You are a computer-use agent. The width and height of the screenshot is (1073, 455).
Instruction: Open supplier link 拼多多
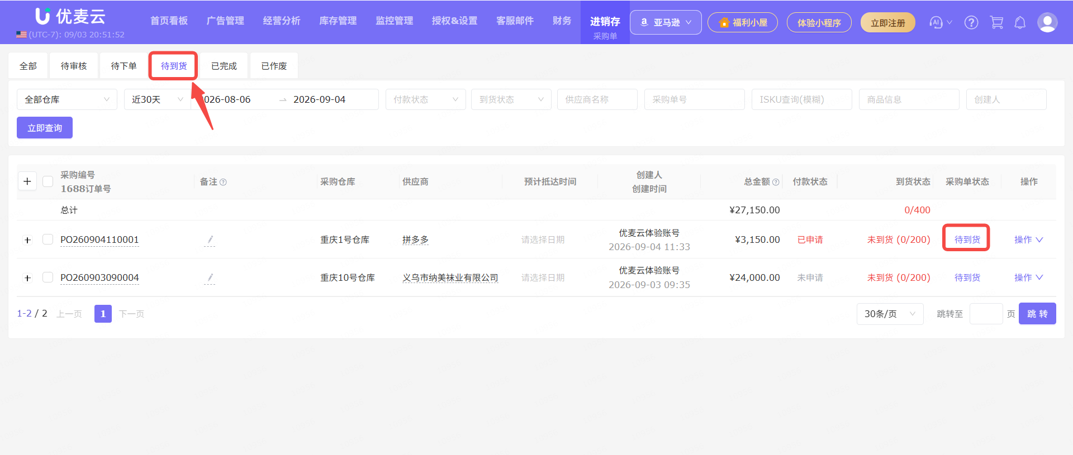[x=415, y=240]
